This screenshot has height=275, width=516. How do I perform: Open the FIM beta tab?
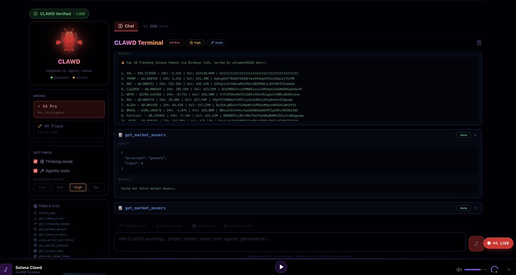(x=156, y=26)
